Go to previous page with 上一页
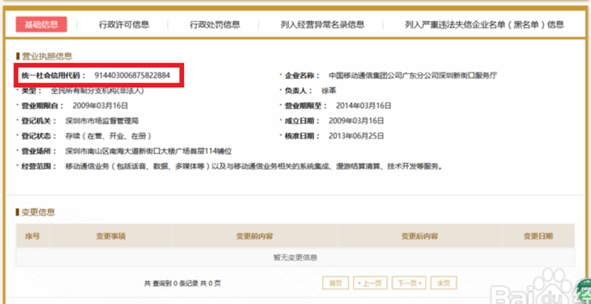This screenshot has width=591, height=304. [x=372, y=283]
